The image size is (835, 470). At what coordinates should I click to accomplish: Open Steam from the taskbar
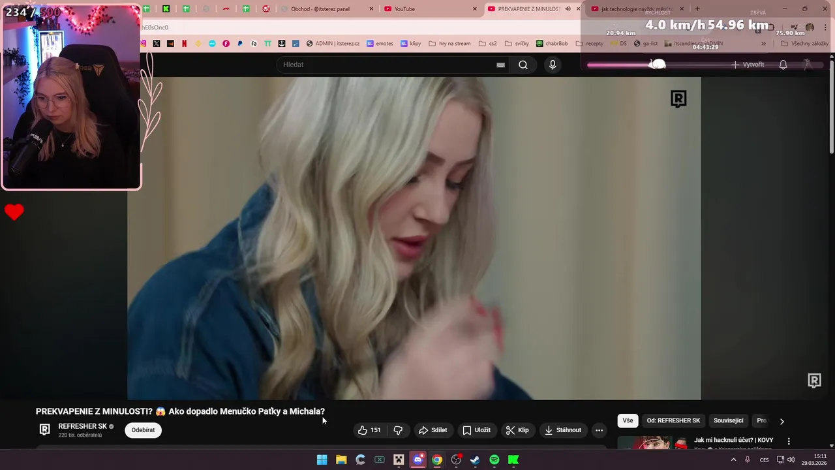(475, 460)
